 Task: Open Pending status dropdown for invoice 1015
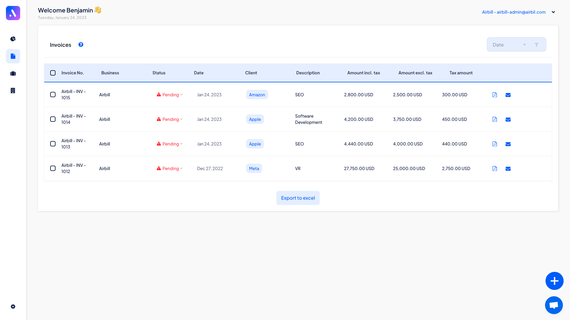[x=170, y=95]
